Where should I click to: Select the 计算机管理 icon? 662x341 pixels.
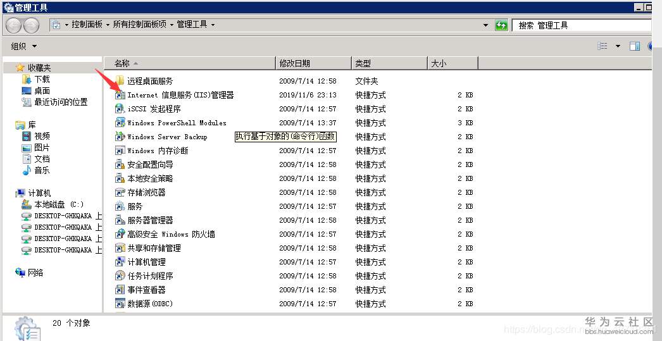click(120, 262)
